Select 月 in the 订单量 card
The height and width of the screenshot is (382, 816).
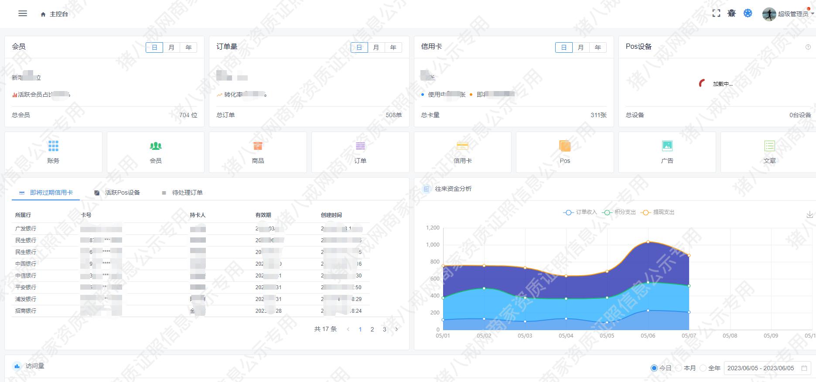click(376, 47)
